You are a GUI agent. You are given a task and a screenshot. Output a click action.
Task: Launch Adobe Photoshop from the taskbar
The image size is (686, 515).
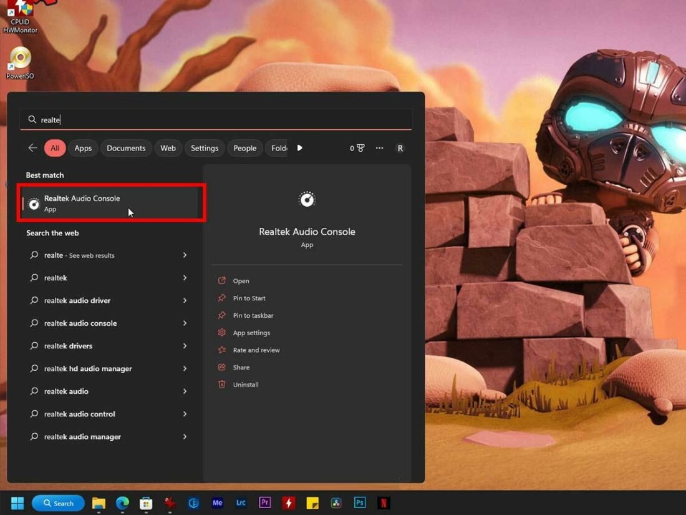pos(360,503)
